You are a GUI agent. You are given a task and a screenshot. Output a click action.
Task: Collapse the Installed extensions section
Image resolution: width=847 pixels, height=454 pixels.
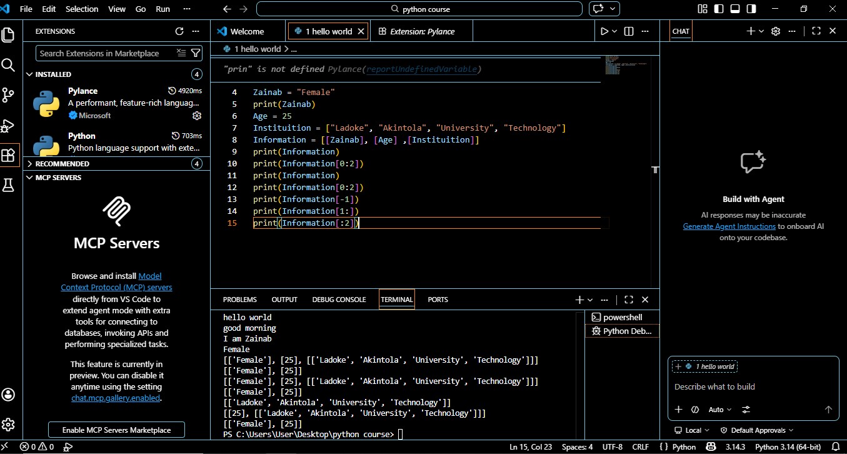click(x=53, y=74)
